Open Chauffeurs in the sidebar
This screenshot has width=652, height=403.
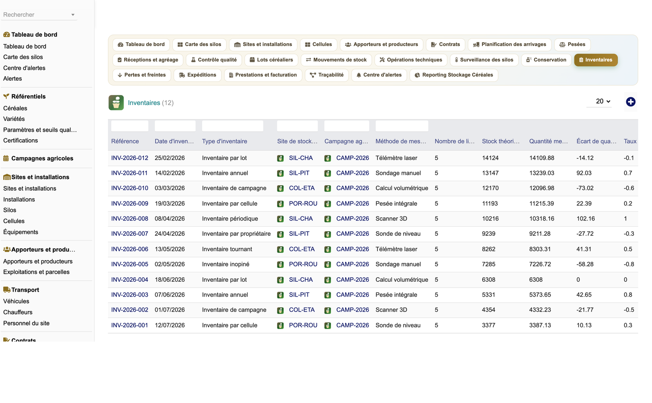tap(18, 312)
